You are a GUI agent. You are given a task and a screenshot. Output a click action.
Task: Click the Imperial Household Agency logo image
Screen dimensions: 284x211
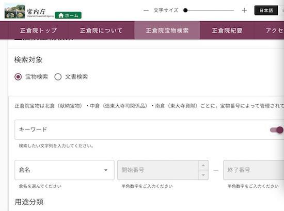coord(15,11)
